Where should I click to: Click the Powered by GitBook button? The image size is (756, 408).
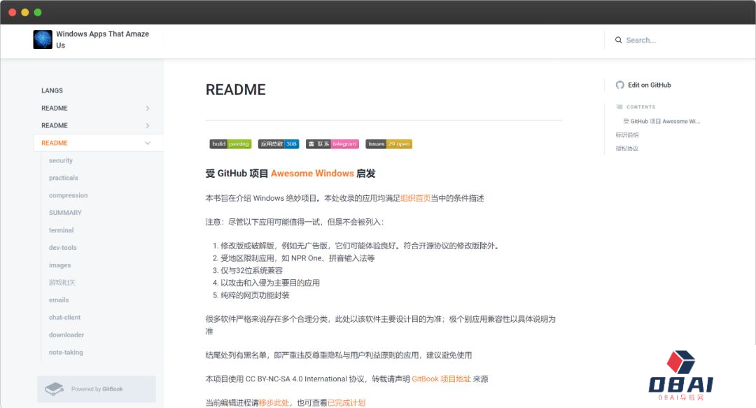[97, 388]
